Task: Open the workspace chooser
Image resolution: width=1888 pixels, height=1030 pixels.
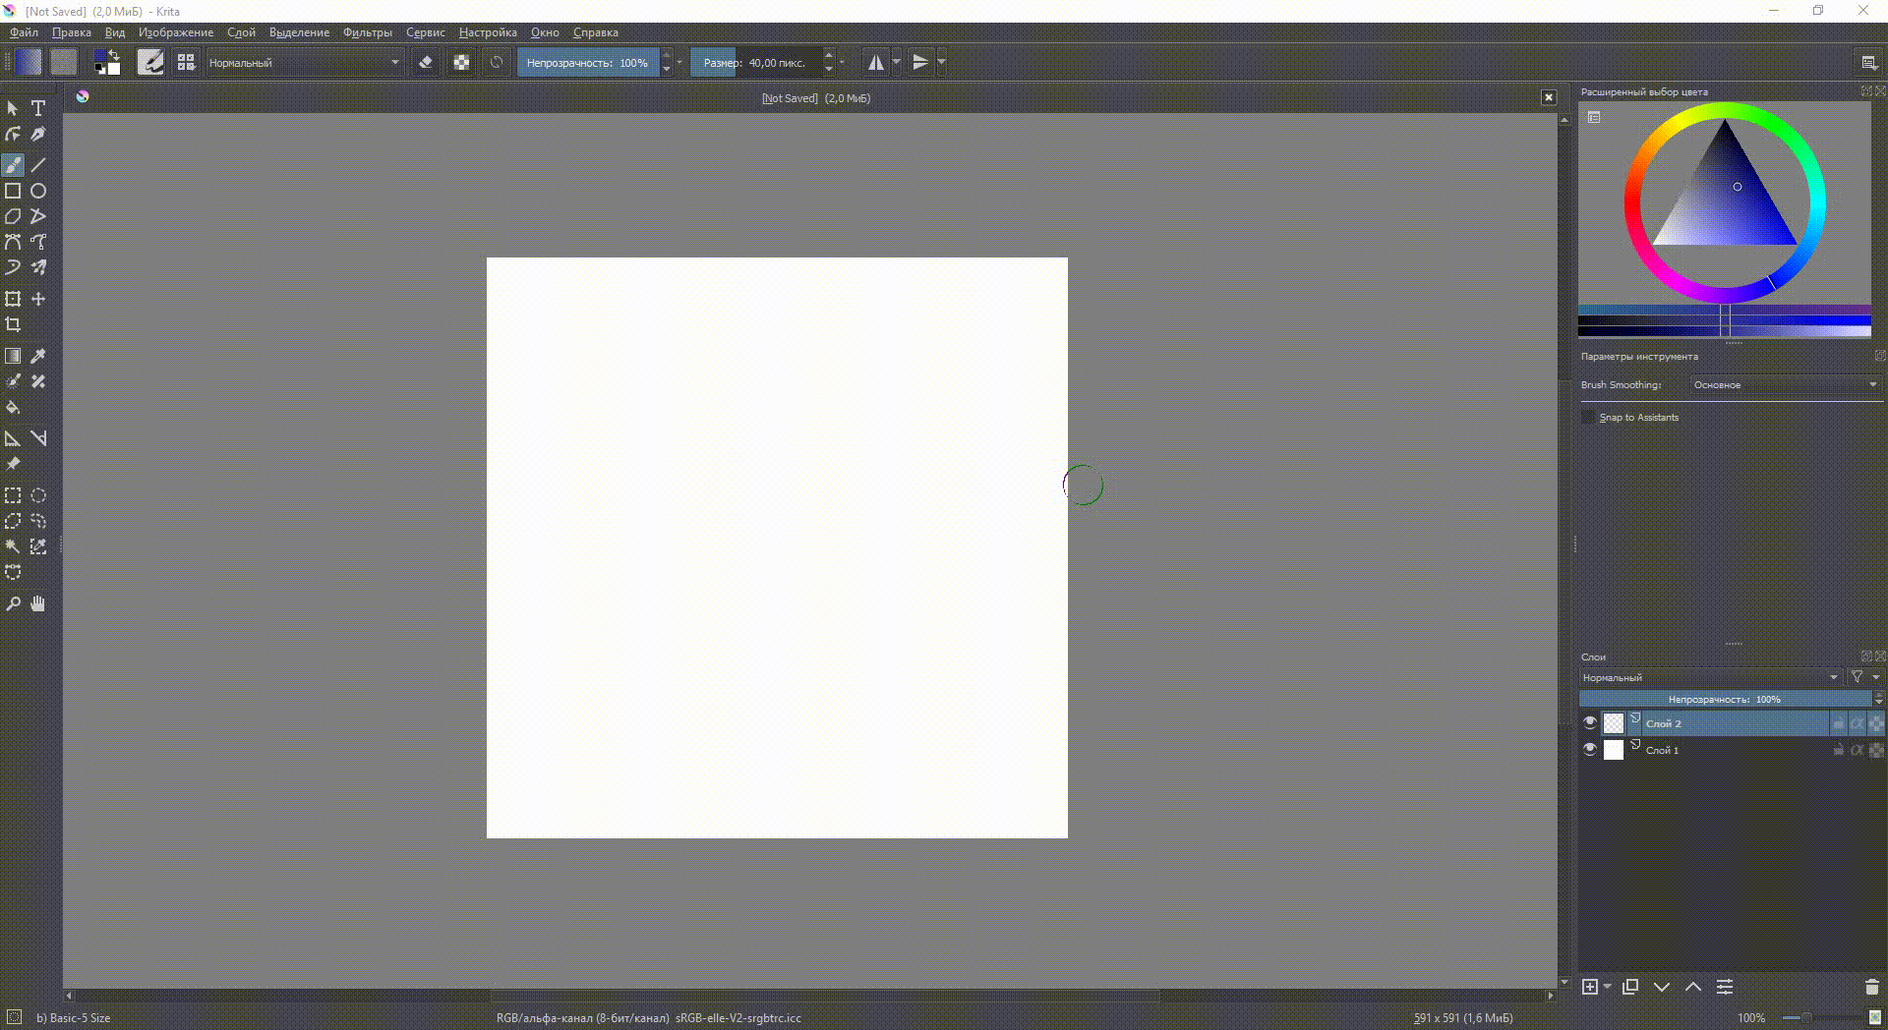Action: pyautogui.click(x=1869, y=62)
